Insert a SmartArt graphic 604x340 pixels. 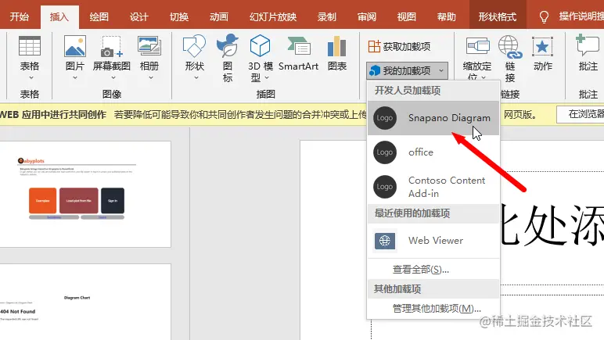tap(299, 54)
